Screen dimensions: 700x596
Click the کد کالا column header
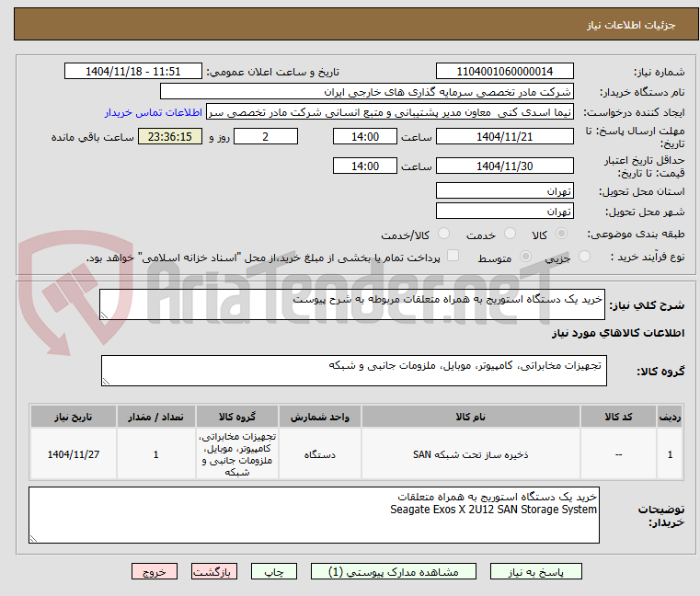(618, 417)
